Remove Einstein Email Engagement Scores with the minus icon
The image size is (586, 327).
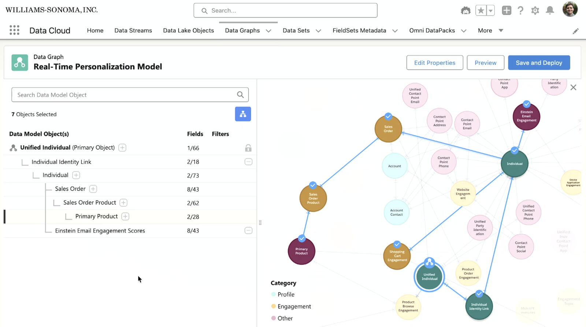pyautogui.click(x=248, y=231)
